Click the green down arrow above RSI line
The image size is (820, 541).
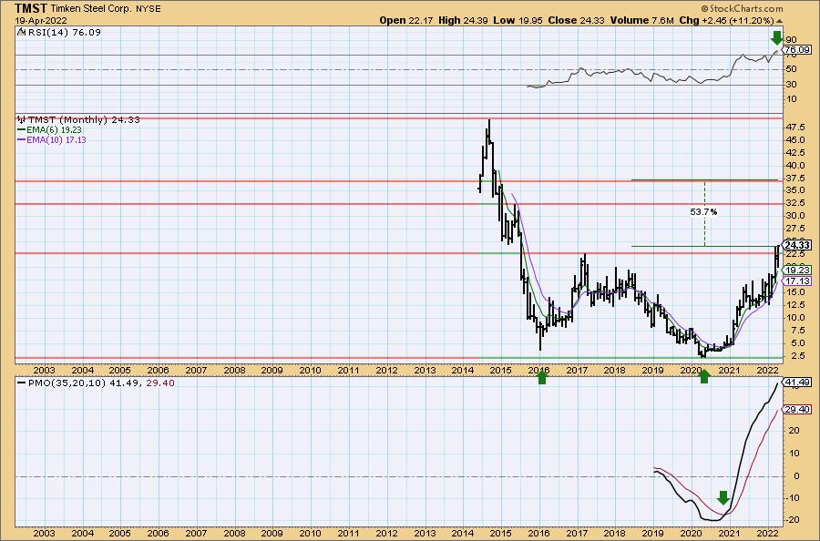pos(776,37)
